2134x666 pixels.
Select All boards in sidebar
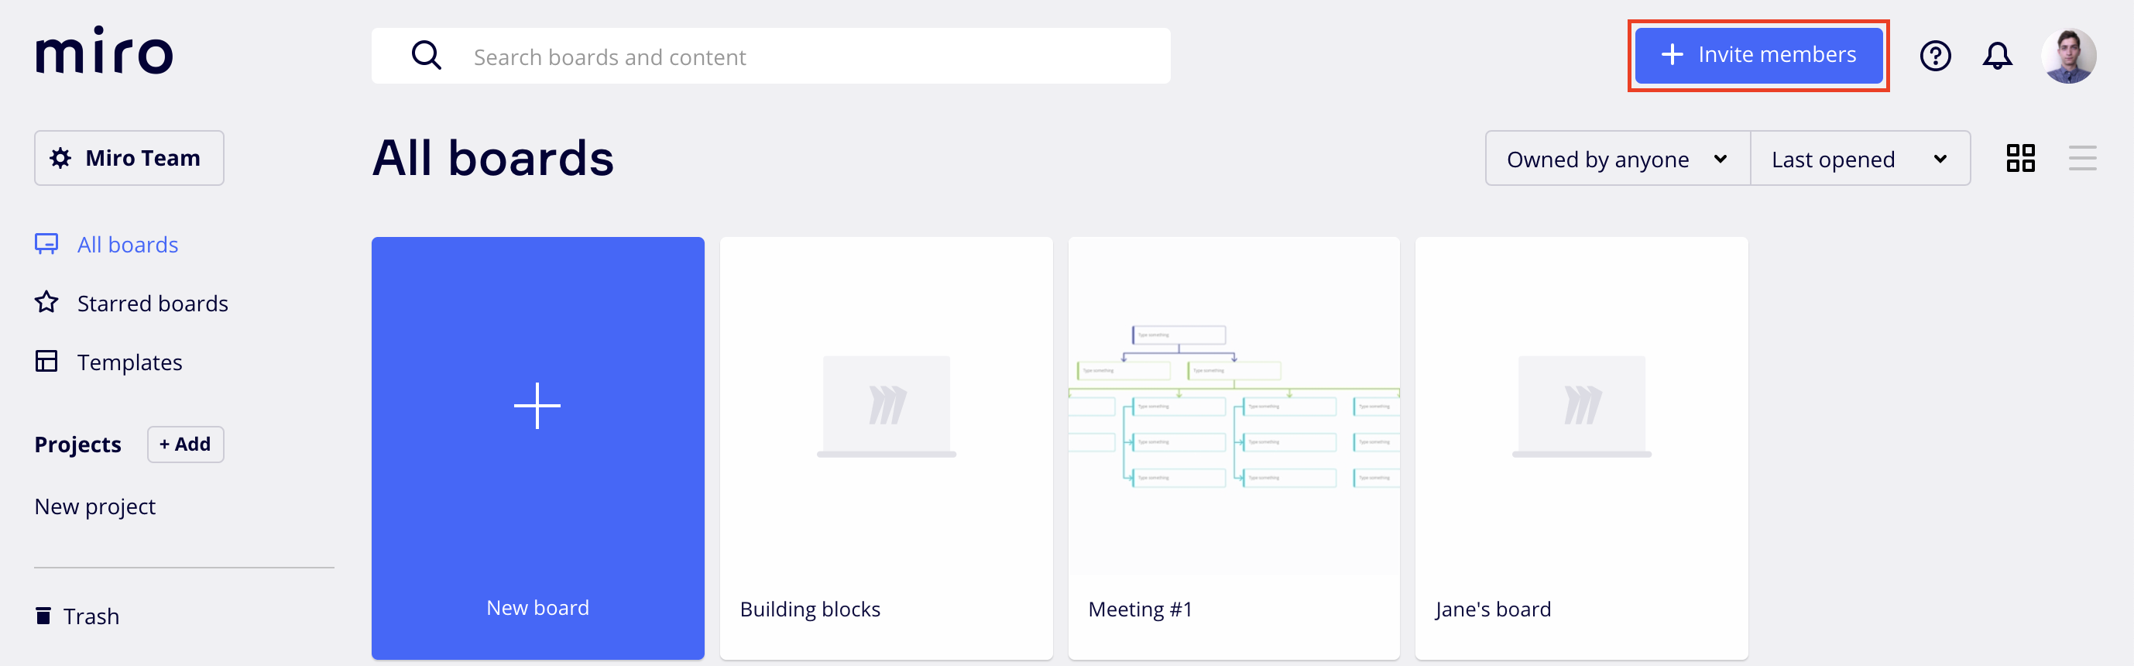click(x=127, y=245)
